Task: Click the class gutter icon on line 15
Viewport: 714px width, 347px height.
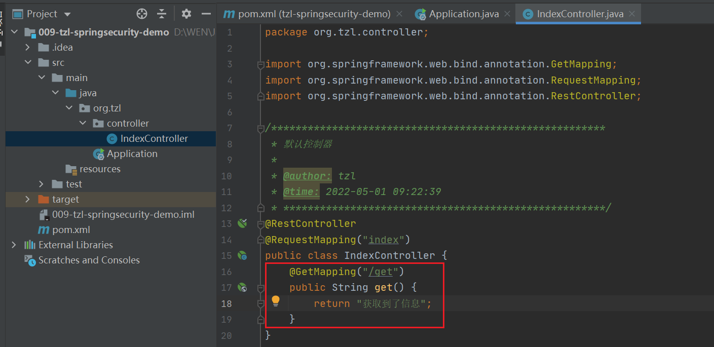Action: 242,256
